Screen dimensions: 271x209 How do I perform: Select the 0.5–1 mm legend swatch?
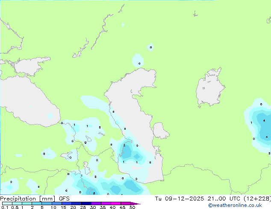[x=17, y=203]
